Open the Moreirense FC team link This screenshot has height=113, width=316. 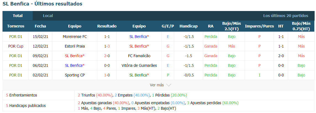click(75, 37)
